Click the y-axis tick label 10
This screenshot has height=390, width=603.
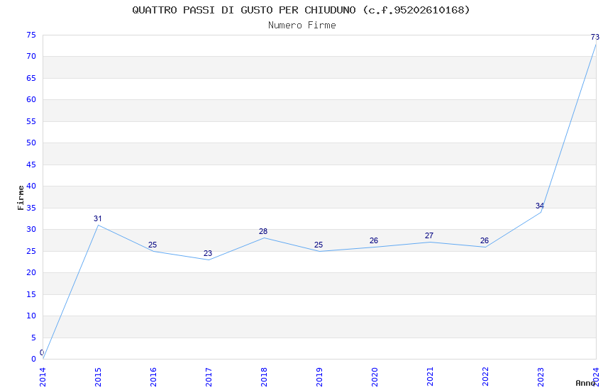[x=31, y=316]
